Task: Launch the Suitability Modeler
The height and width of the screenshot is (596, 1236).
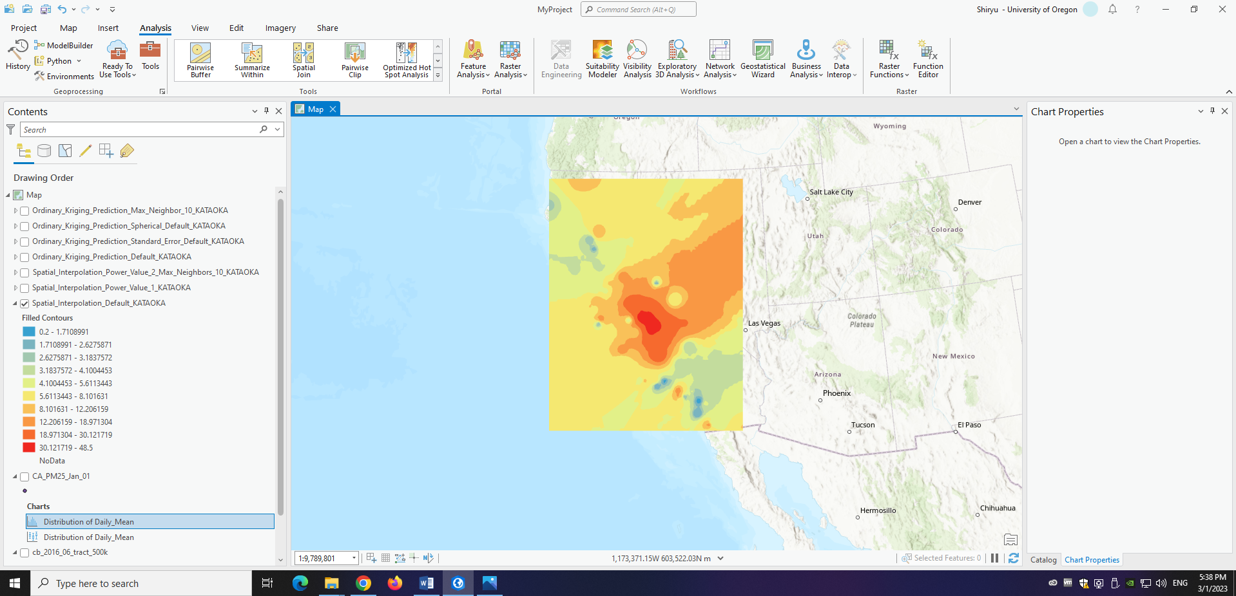Action: [601, 59]
